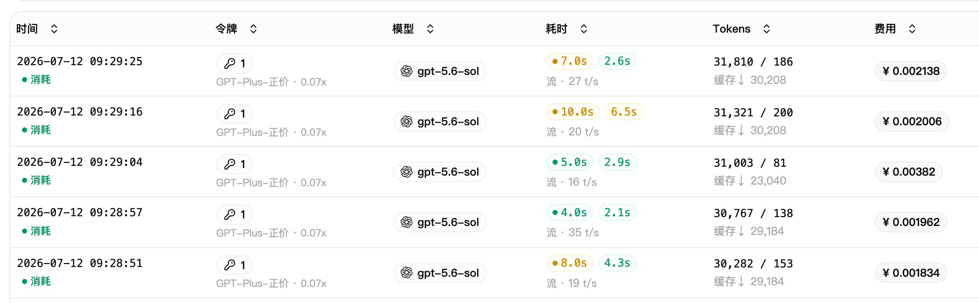979x303 pixels.
Task: Click timestamp 2026-07-12 09:29:16
Action: pos(80,112)
